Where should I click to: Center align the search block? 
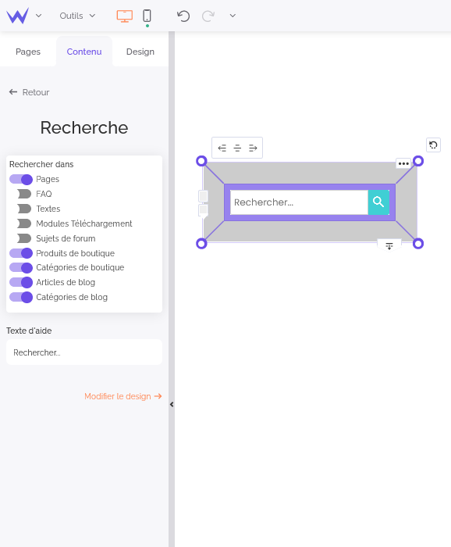[237, 148]
